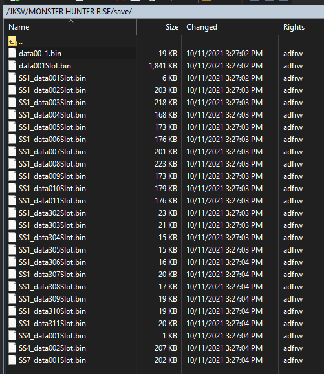Select SS1_data011Slot.bin in the list

pos(52,201)
